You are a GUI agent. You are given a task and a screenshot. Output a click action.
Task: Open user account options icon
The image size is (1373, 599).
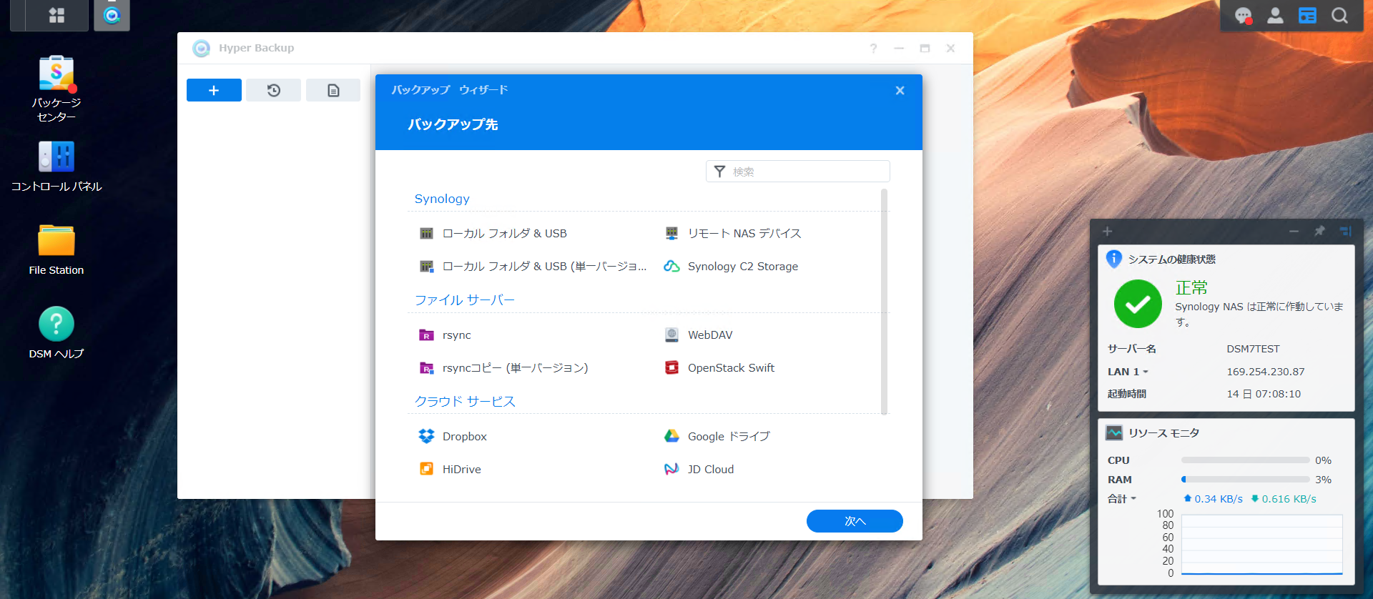tap(1275, 15)
